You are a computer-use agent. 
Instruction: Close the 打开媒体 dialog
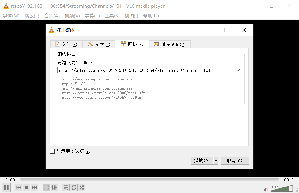pyautogui.click(x=244, y=30)
